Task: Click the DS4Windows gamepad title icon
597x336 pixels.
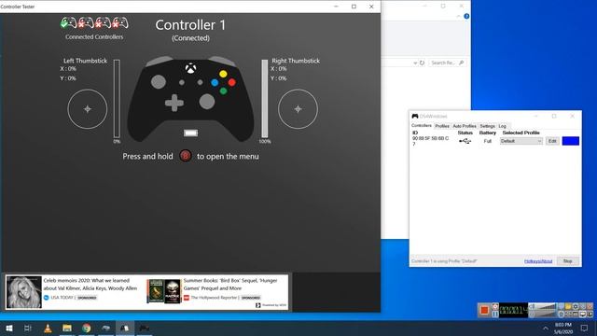Action: coord(415,116)
